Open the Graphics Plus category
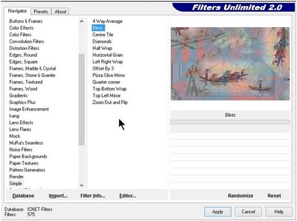297x221 pixels. 22,102
